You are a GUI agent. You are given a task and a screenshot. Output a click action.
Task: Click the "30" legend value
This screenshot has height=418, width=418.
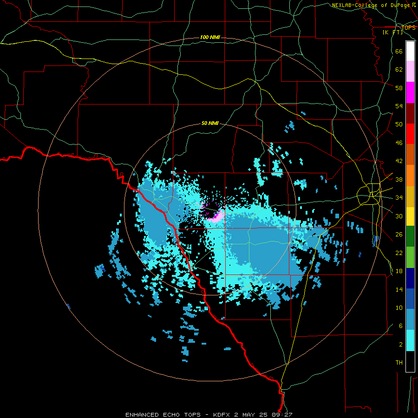[399, 216]
